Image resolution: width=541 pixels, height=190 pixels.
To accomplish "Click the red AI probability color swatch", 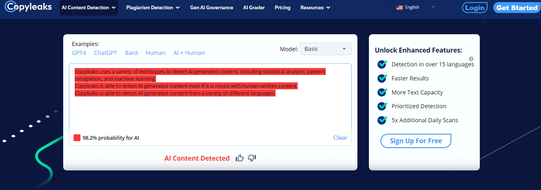I will coord(77,138).
